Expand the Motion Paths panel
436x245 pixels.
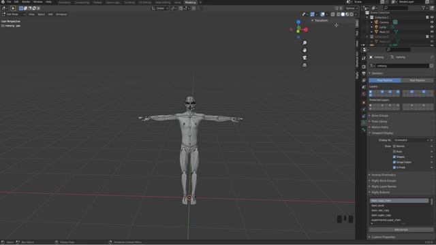pos(379,127)
